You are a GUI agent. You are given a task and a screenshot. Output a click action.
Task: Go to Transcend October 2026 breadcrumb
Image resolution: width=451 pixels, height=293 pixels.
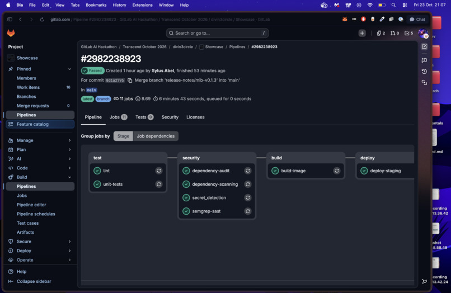pos(145,47)
